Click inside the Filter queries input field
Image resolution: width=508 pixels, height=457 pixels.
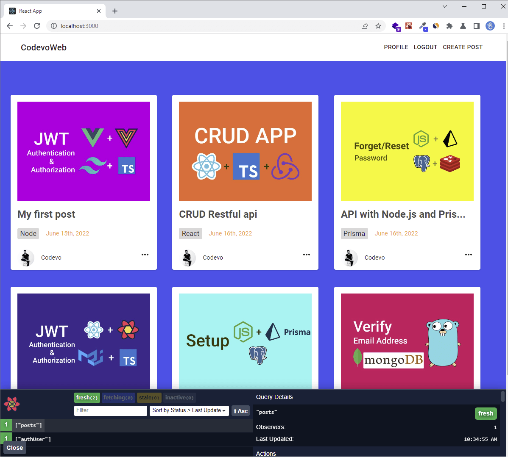pyautogui.click(x=110, y=410)
